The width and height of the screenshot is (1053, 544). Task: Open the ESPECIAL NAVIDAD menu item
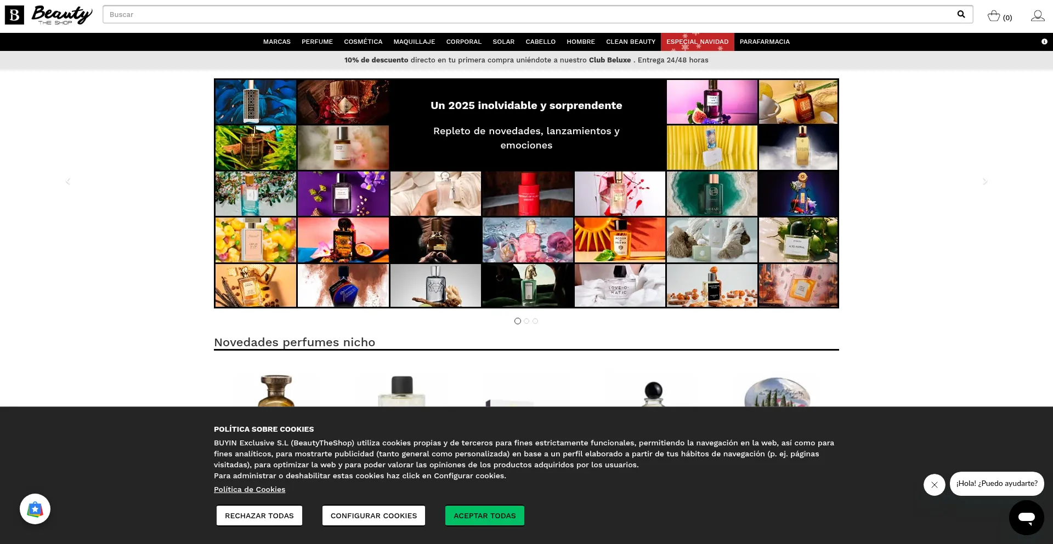click(697, 42)
